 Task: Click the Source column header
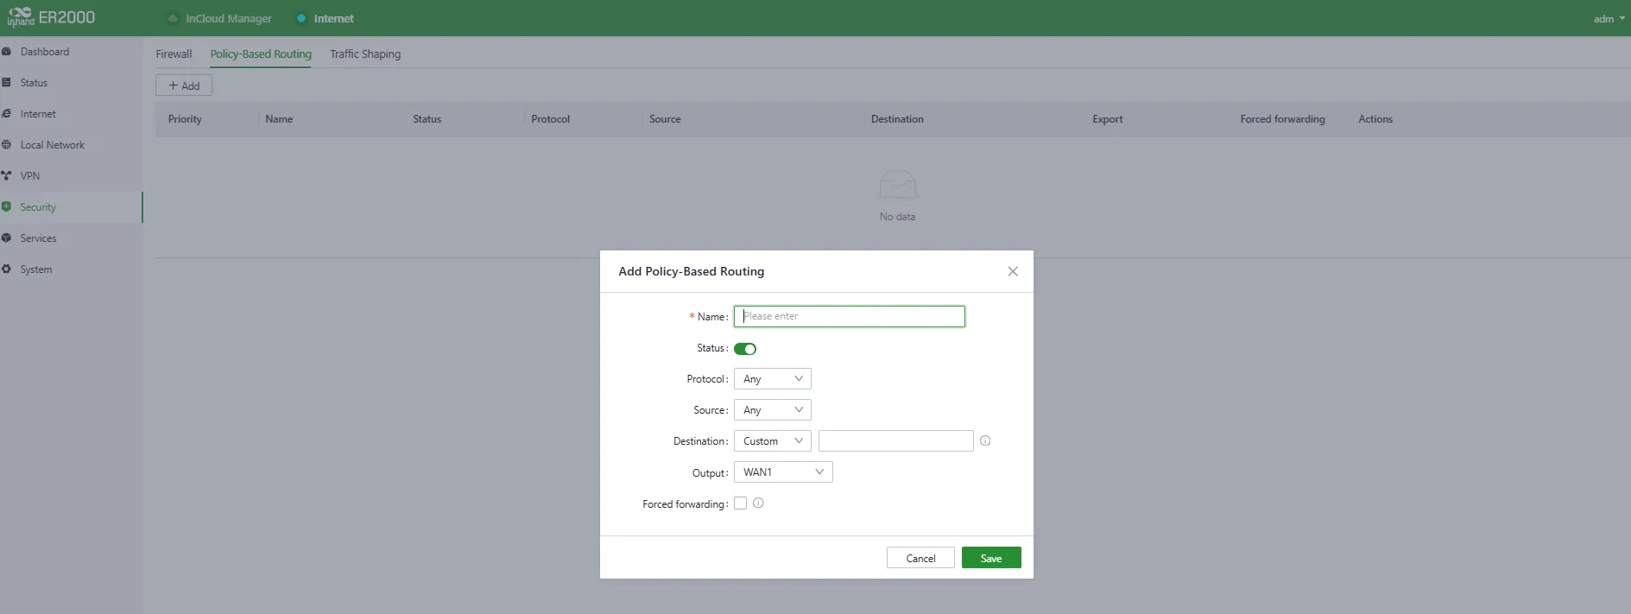click(665, 119)
